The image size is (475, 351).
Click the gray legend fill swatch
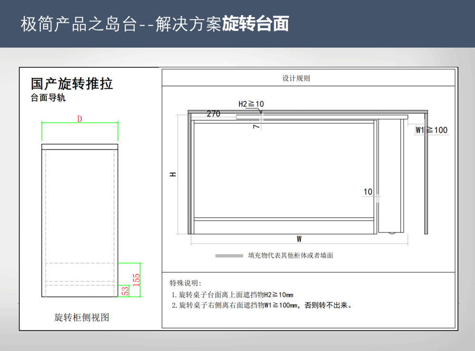pyautogui.click(x=229, y=255)
